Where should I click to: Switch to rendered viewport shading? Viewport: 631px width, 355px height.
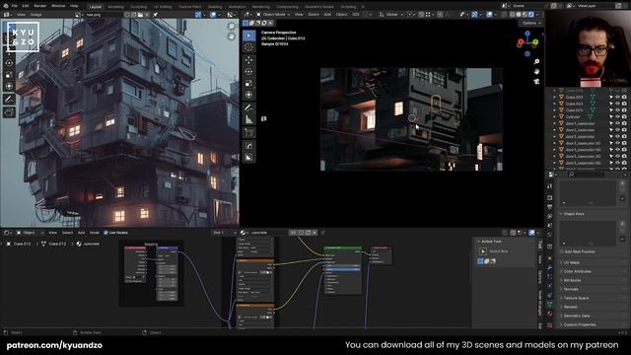click(531, 15)
